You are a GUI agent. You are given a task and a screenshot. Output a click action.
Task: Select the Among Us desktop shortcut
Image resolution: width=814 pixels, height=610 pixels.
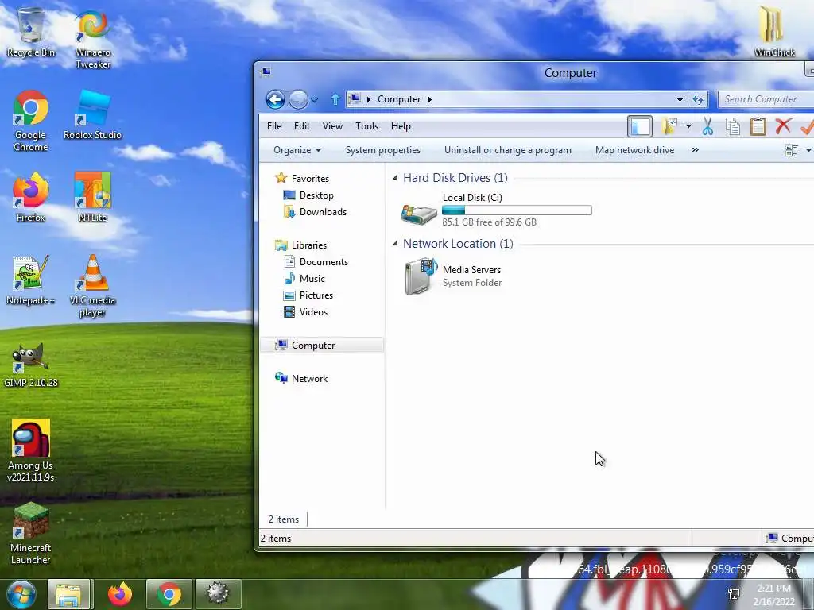point(31,451)
